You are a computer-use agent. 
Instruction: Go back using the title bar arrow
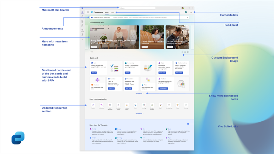(114, 8)
